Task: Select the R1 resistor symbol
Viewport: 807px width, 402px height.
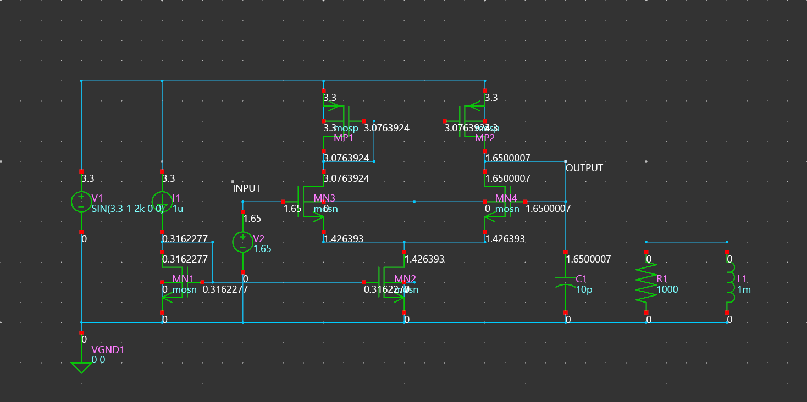Action: [646, 282]
